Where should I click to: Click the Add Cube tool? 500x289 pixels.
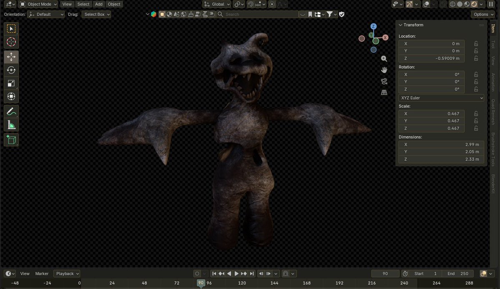click(11, 140)
